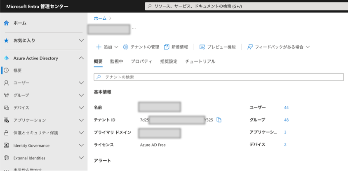Click the Identity Governance icon
Image resolution: width=348 pixels, height=171 pixels.
[6, 145]
